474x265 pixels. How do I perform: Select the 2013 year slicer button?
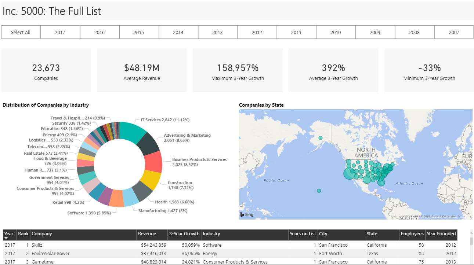[218, 32]
